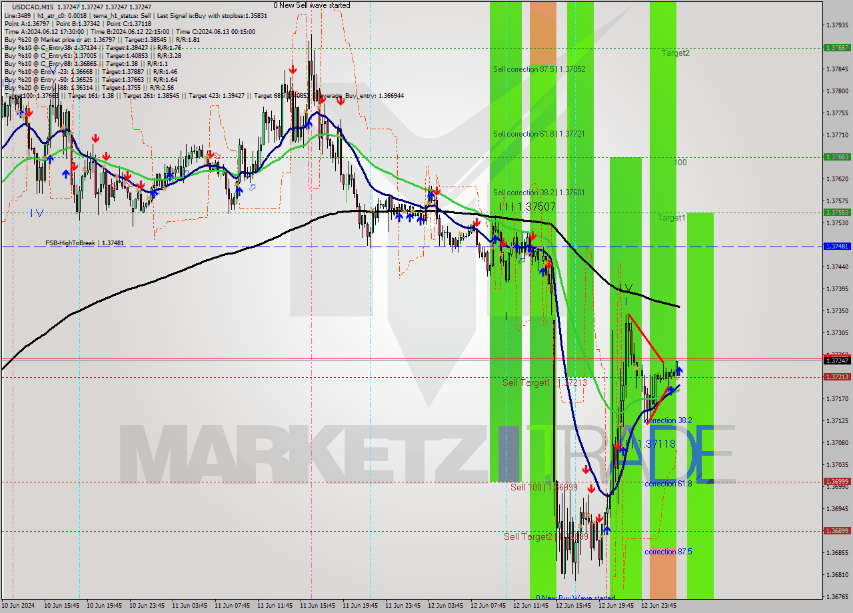Click the 1.37935 axis price
Image resolution: width=853 pixels, height=613 pixels.
836,25
